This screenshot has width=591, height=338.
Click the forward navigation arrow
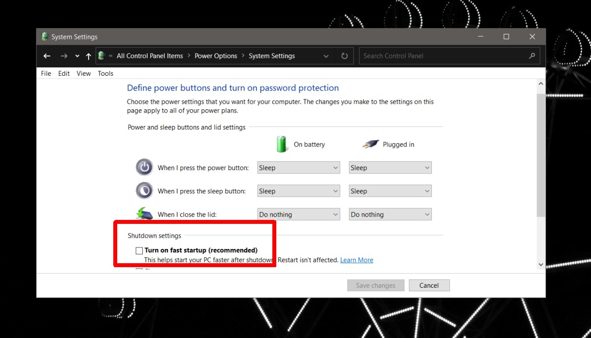coord(64,56)
